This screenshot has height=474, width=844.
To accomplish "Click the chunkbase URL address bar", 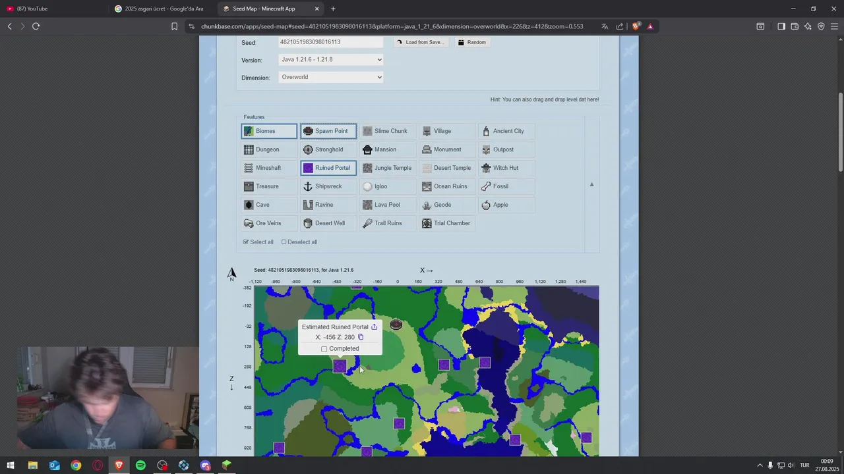I will 392,26.
